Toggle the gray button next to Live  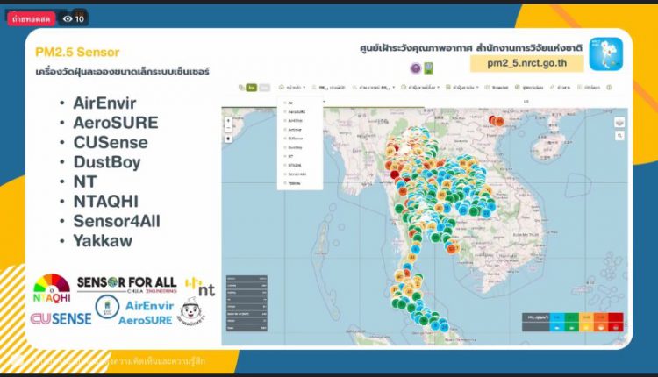point(264,88)
